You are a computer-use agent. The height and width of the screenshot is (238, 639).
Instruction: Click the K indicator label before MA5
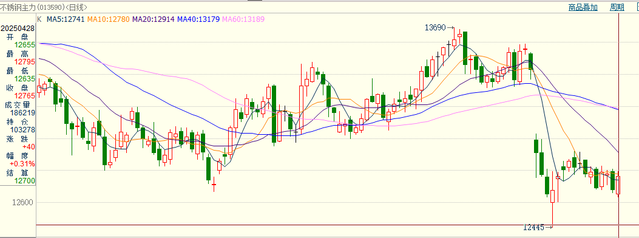coord(39,19)
